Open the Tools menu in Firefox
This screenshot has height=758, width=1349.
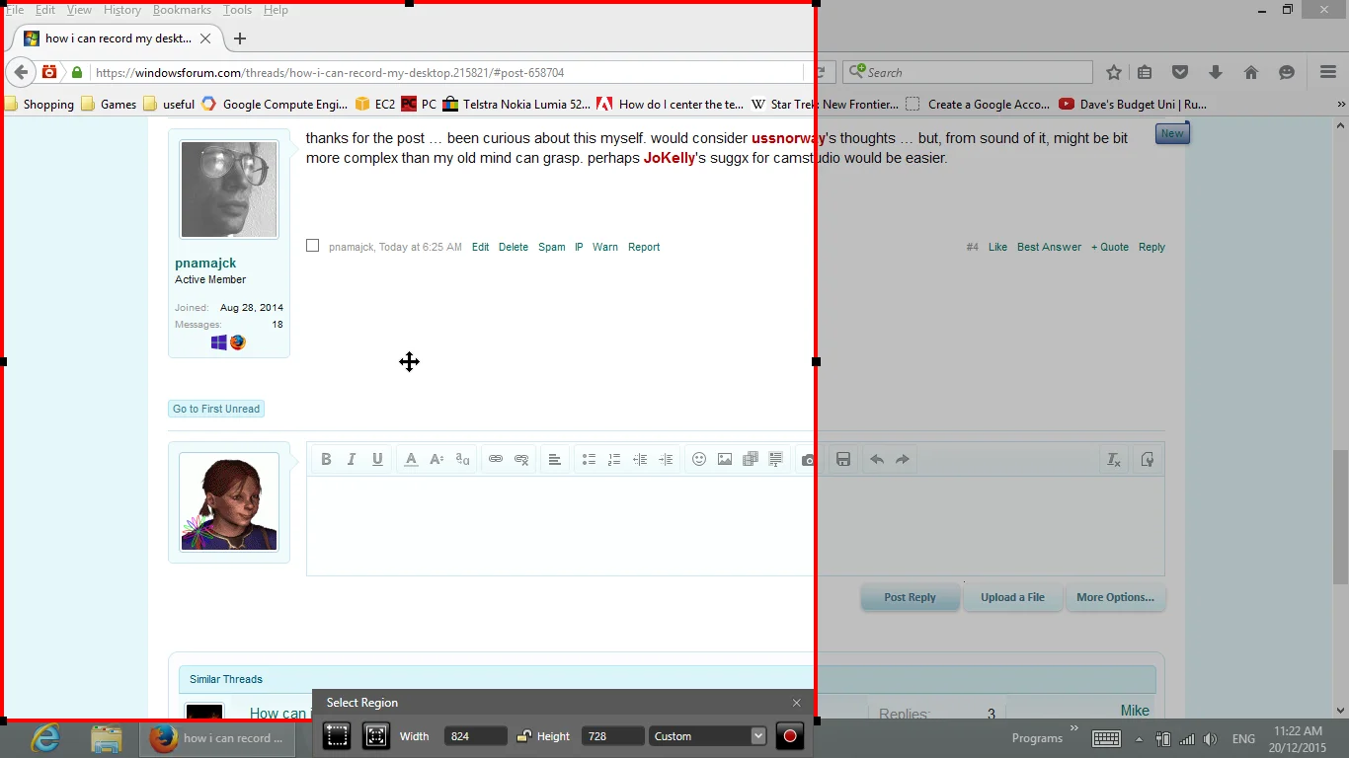pyautogui.click(x=237, y=10)
